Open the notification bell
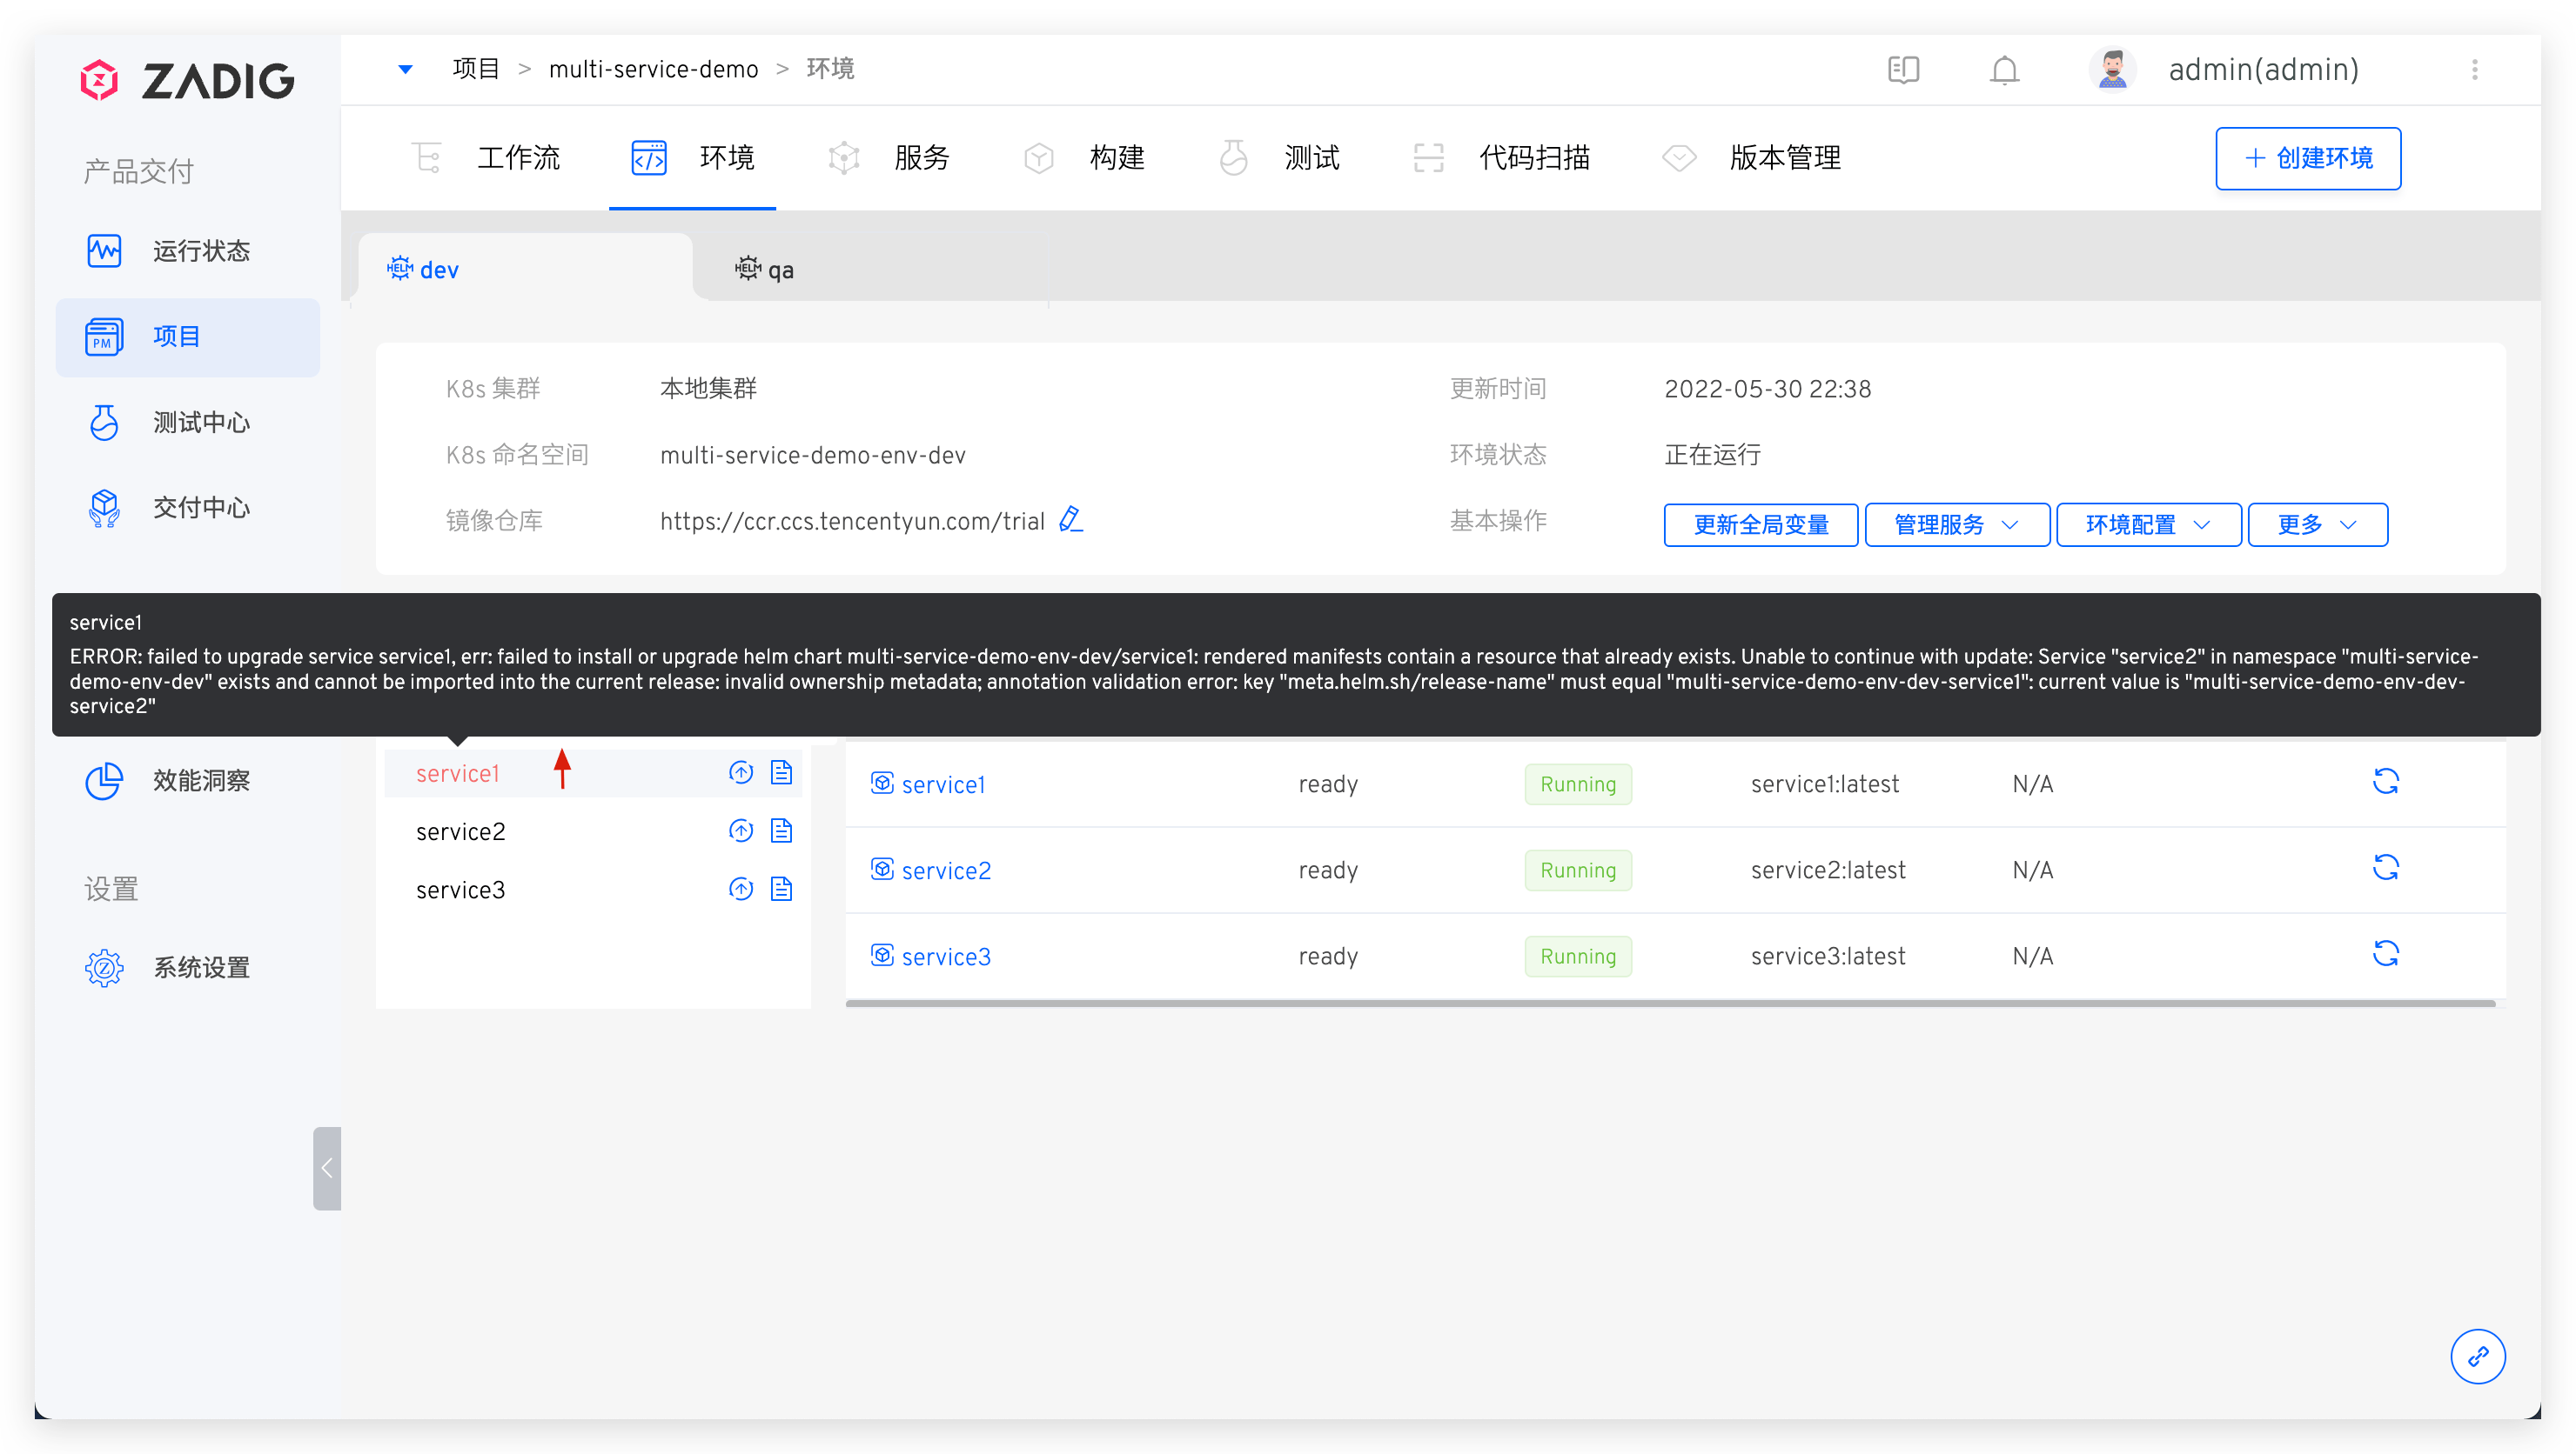This screenshot has width=2576, height=1454. coord(2004,69)
